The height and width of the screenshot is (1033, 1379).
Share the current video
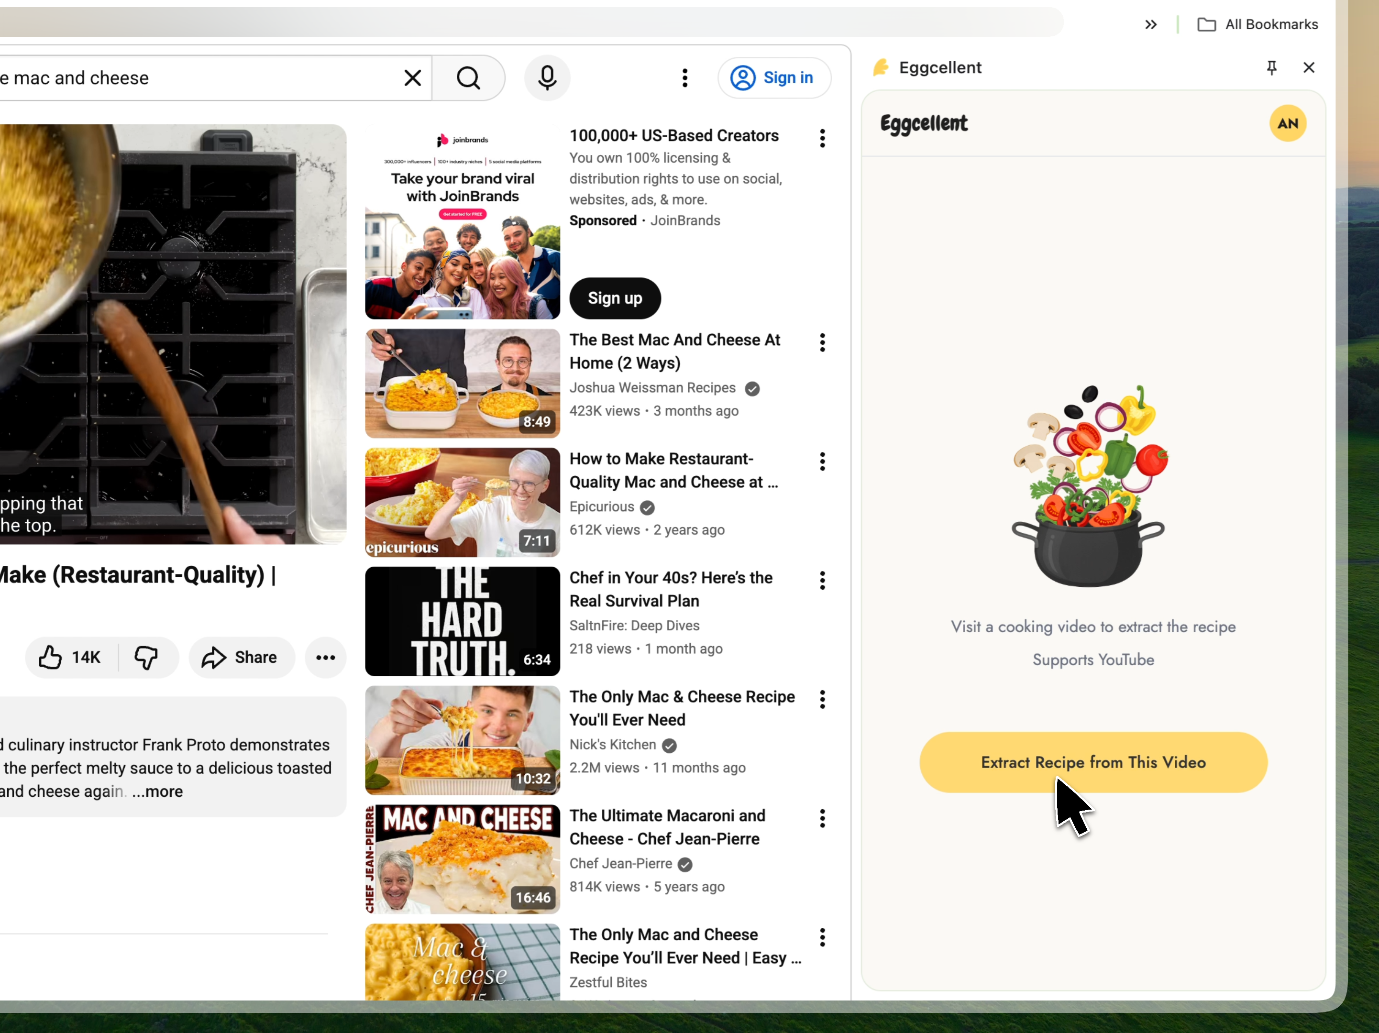point(241,657)
